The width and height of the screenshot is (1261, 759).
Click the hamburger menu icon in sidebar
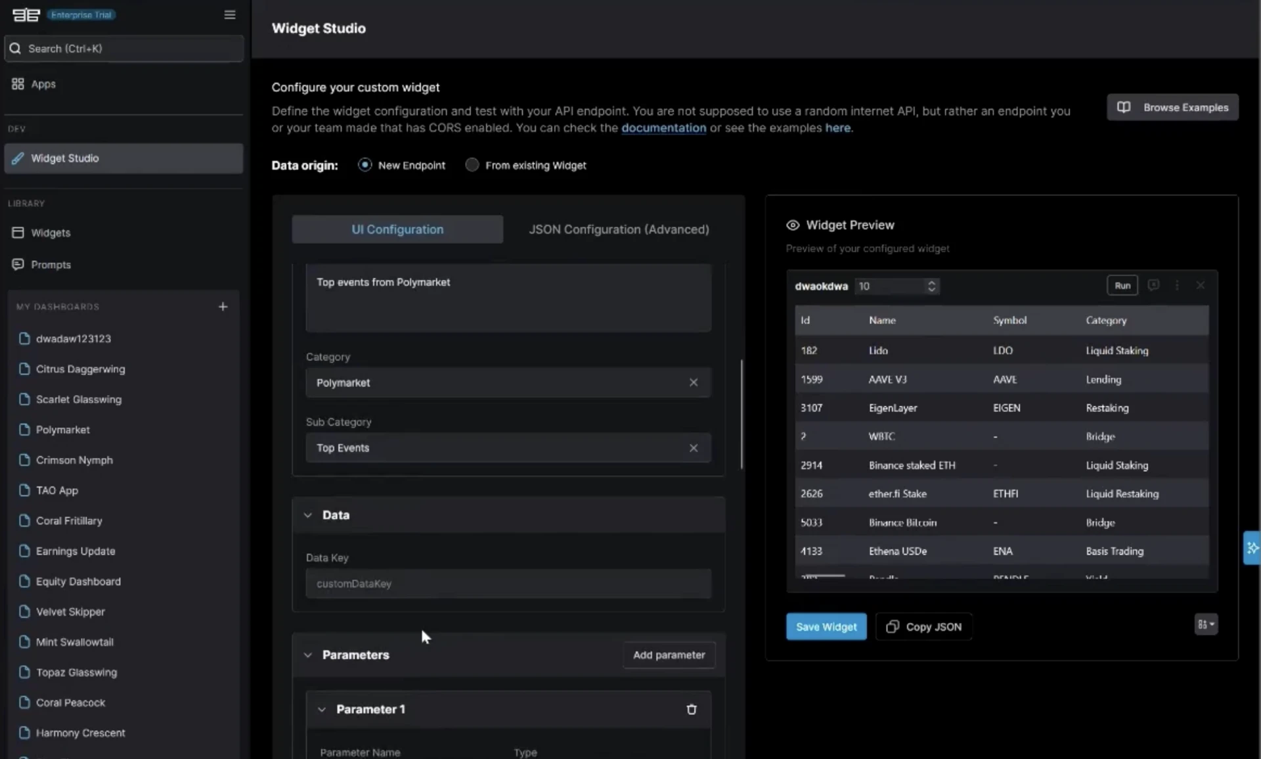tap(229, 14)
